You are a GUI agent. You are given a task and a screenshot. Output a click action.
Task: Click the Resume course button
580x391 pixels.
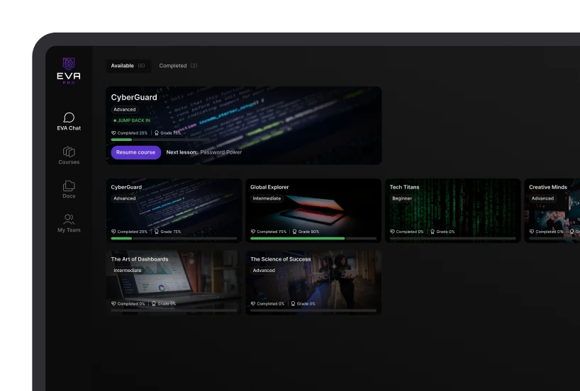tap(135, 152)
